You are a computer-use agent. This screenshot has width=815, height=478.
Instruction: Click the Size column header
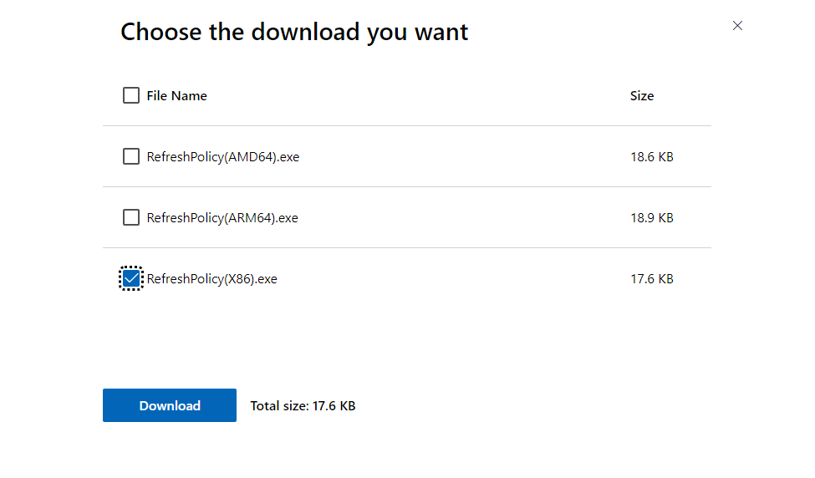(x=642, y=96)
